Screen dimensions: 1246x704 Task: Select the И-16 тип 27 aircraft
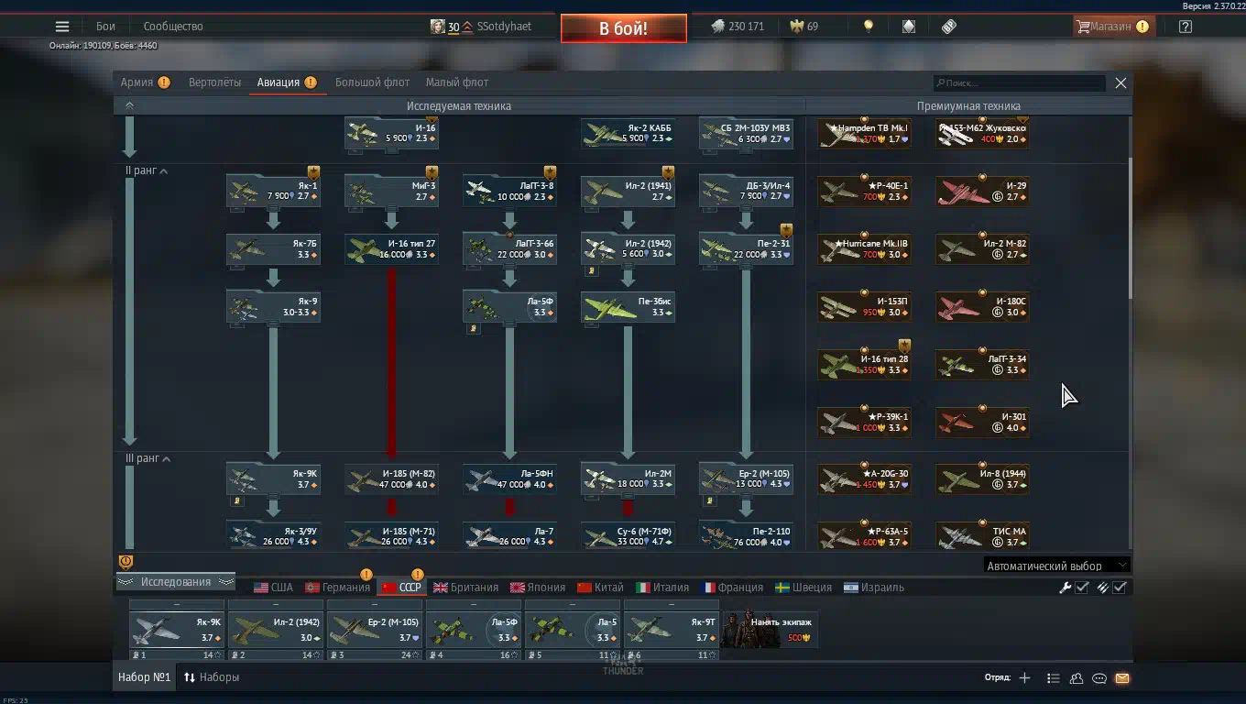pyautogui.click(x=391, y=248)
